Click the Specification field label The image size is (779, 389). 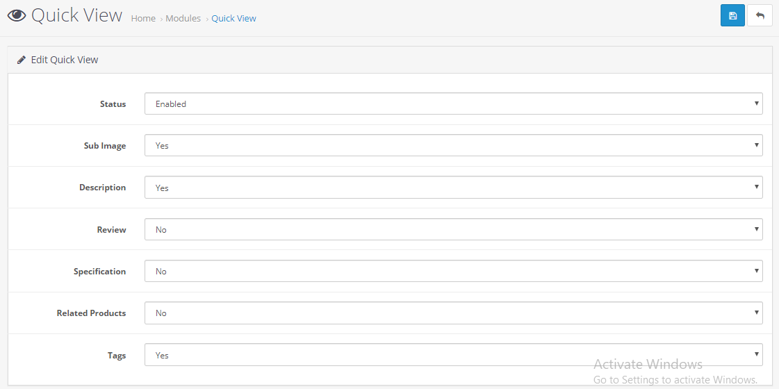(x=100, y=272)
